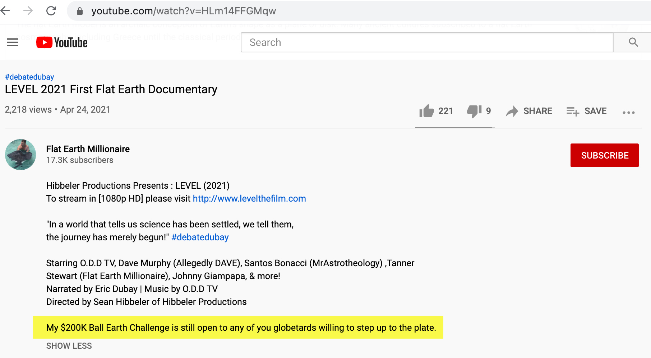This screenshot has width=651, height=358.
Task: Like the video with the thumbs up icon
Action: coord(426,111)
